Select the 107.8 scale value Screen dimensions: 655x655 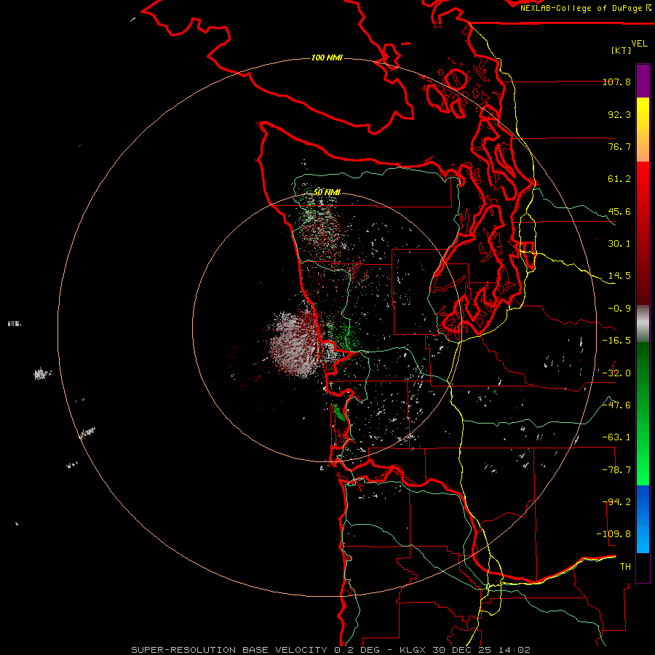coord(616,82)
